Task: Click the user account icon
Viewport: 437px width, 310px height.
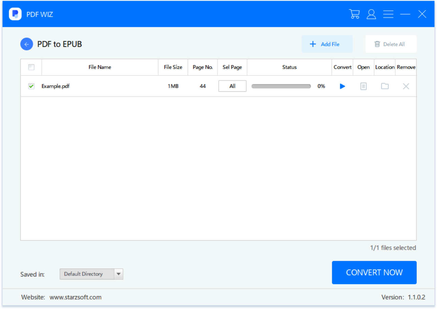Action: [371, 14]
